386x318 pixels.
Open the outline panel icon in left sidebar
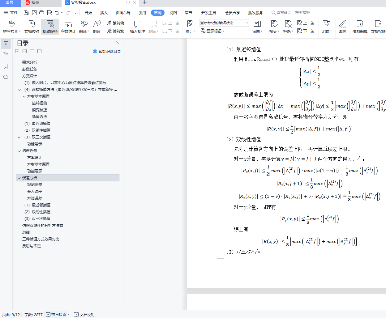coord(6,44)
